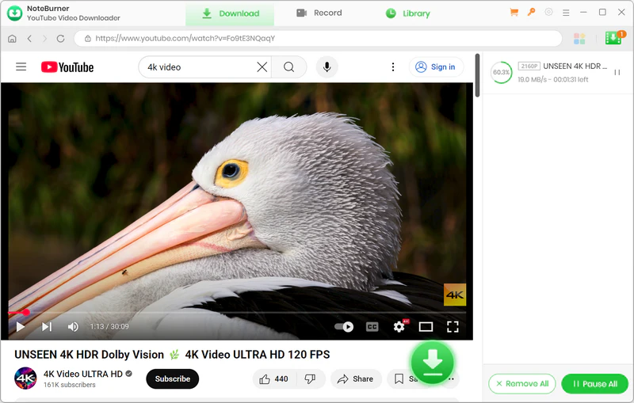Open the shopping cart purchase icon

[x=514, y=13]
